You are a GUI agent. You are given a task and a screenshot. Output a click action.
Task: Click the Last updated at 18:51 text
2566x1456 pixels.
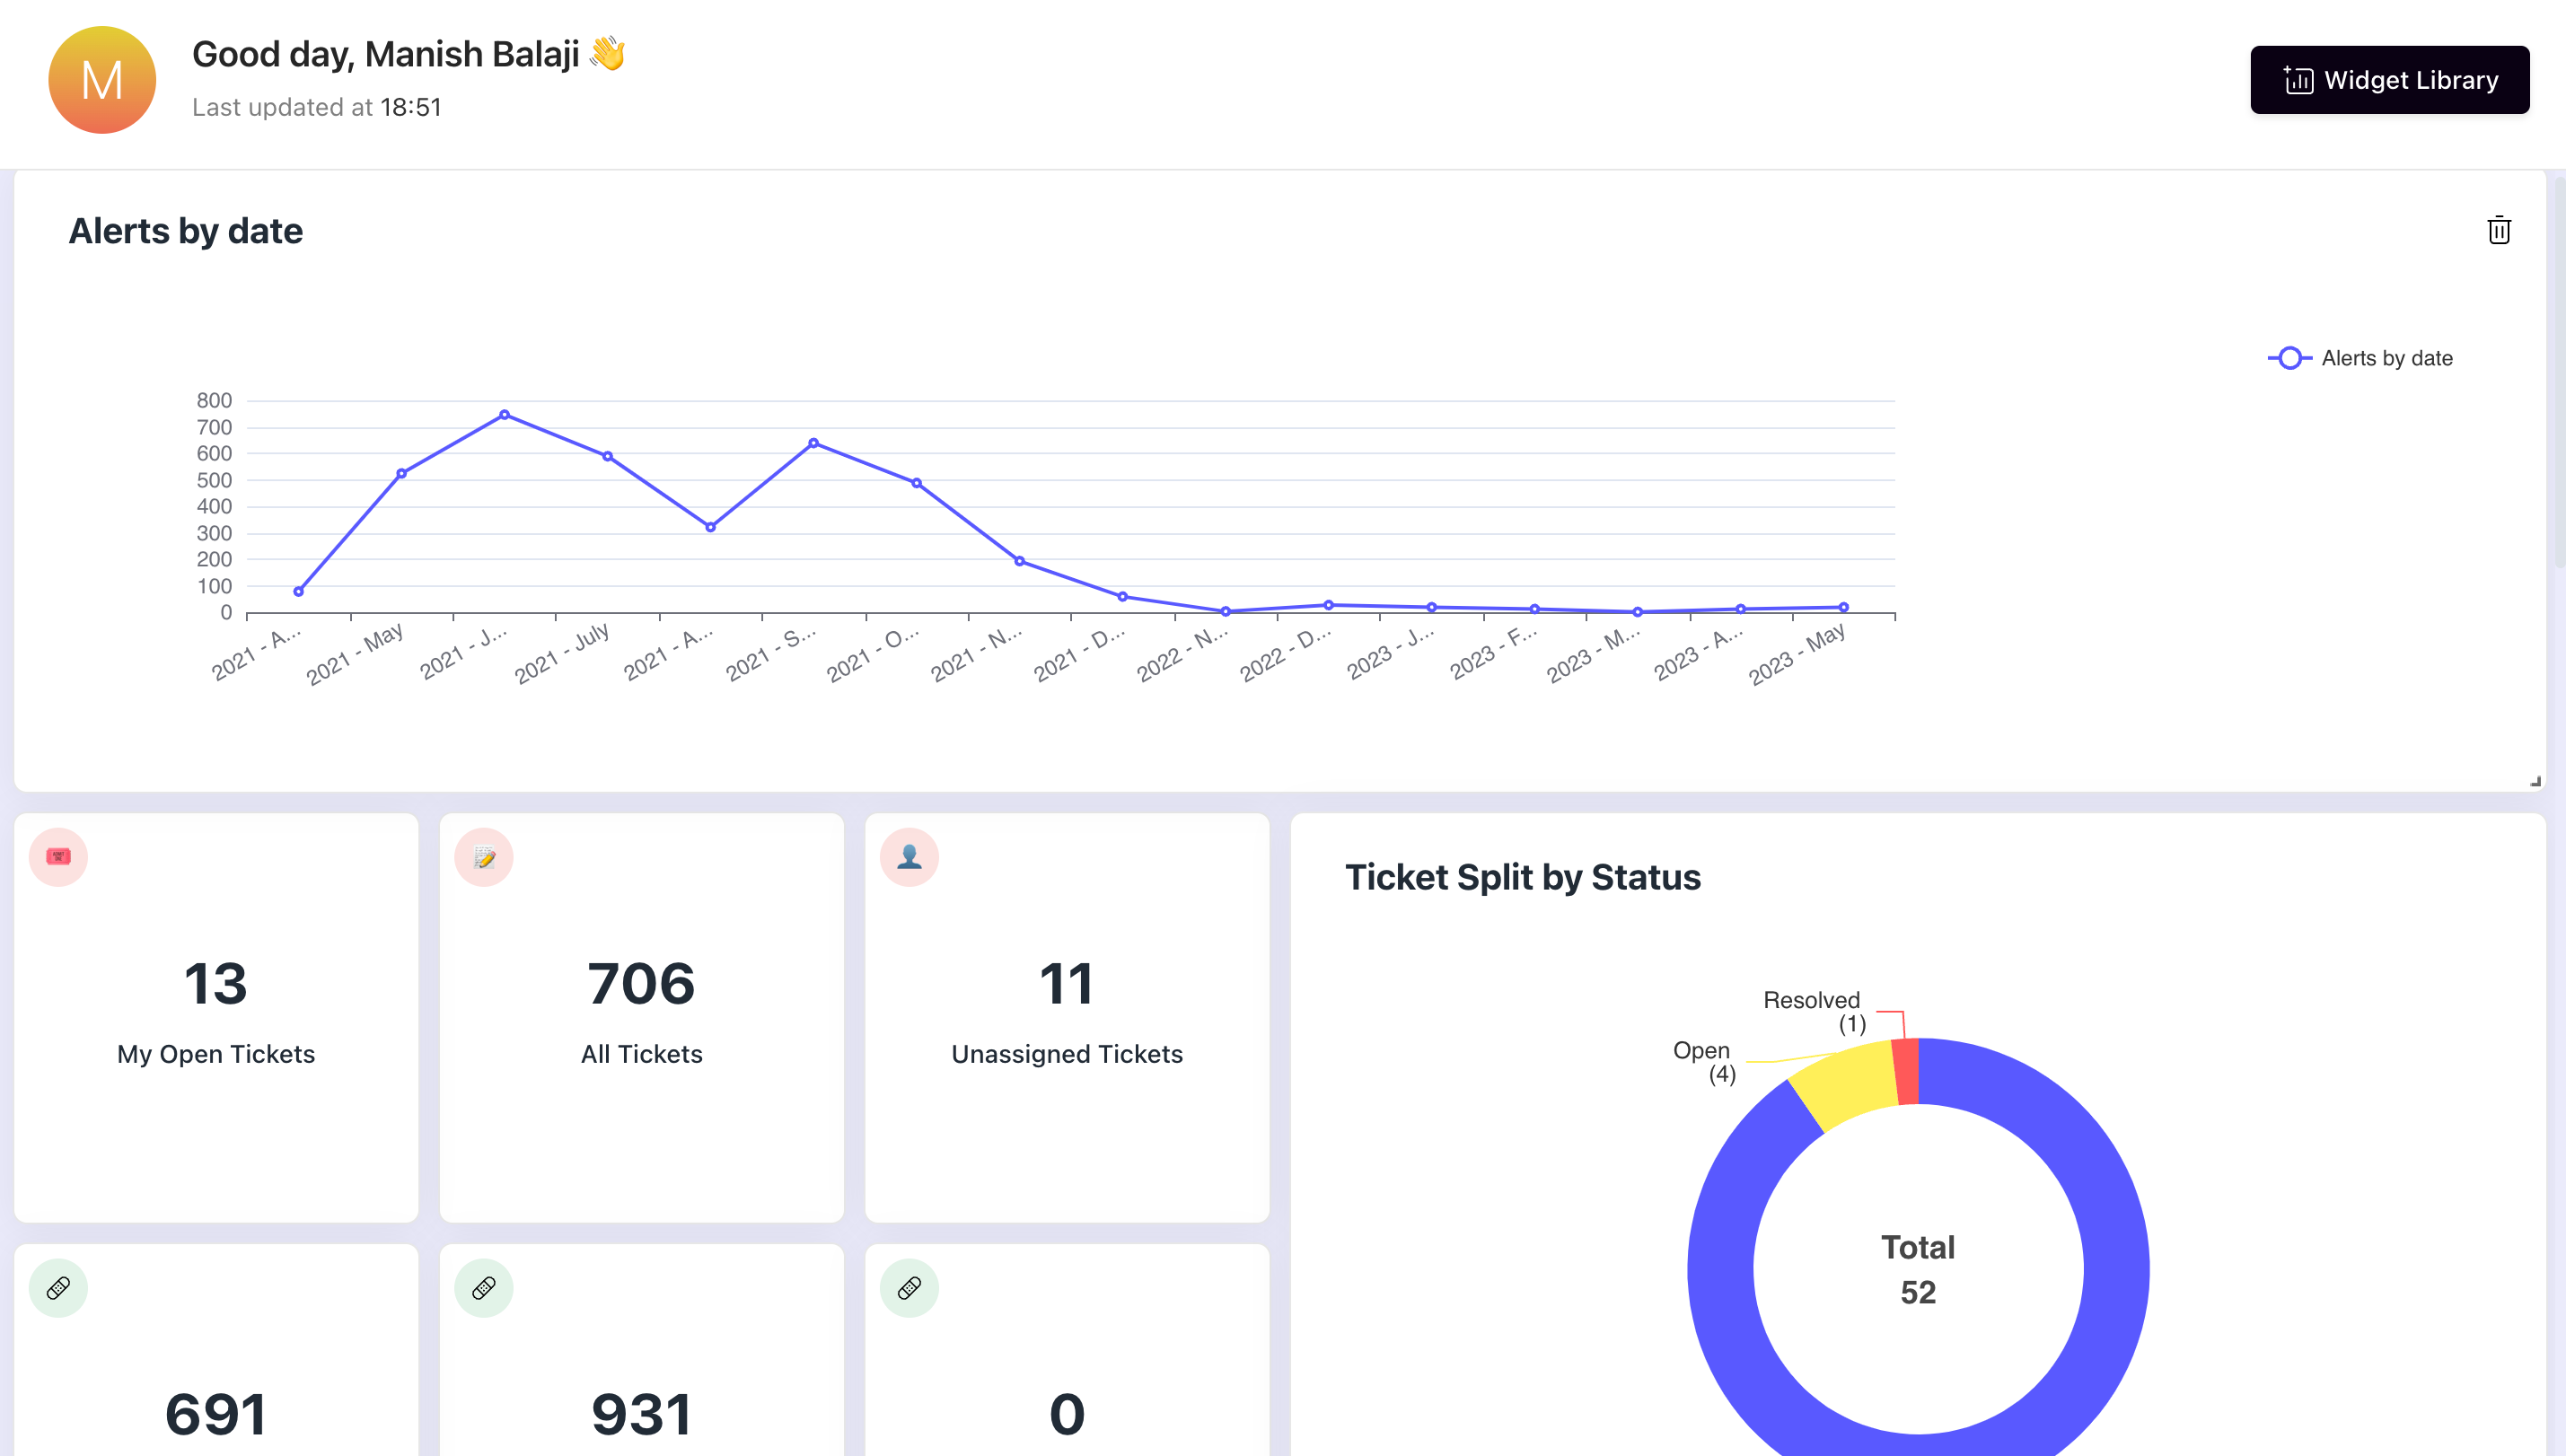(x=316, y=107)
